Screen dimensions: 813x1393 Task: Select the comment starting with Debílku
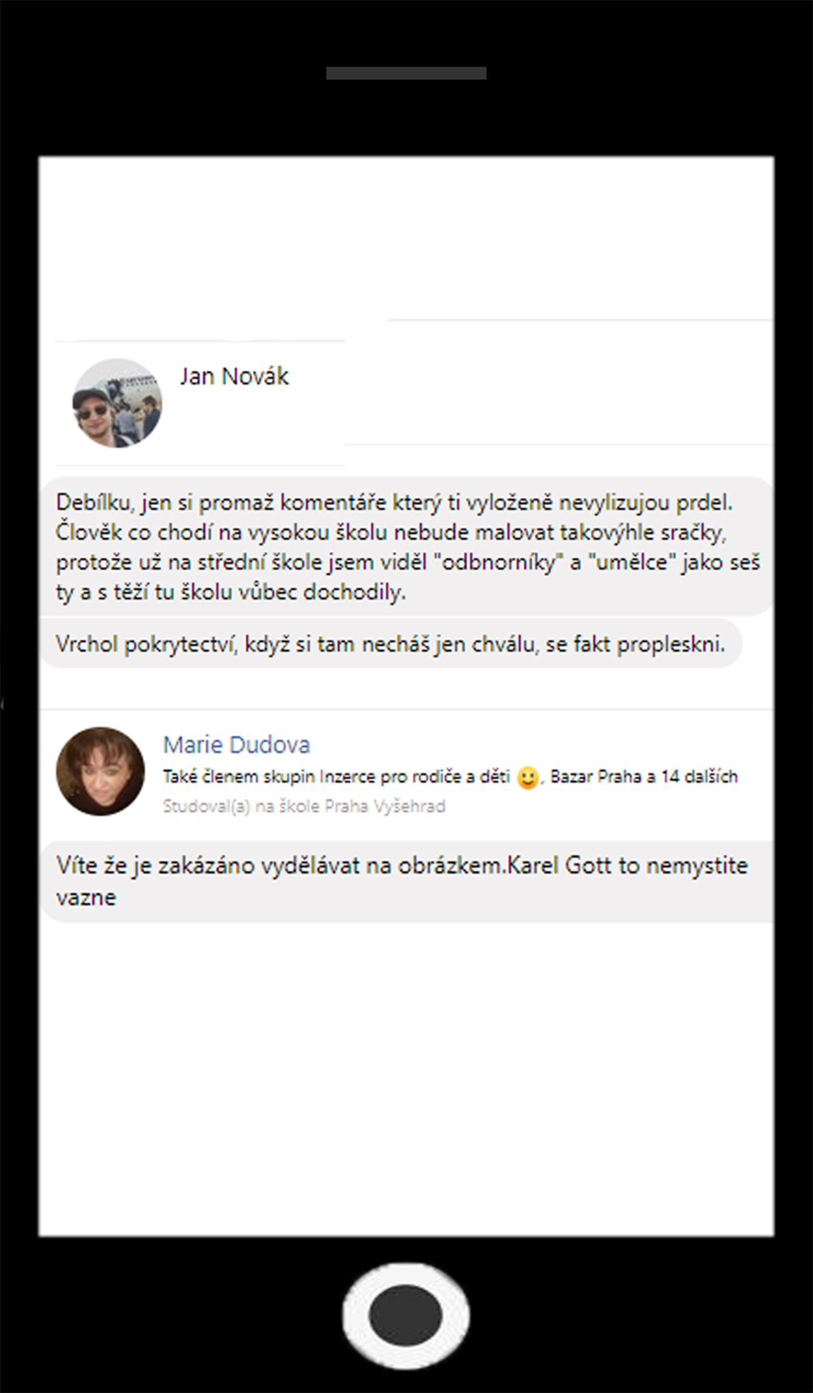click(x=407, y=546)
